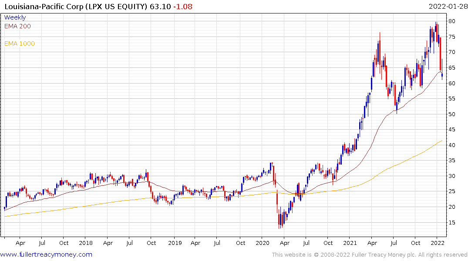Click the 30 price axis label
This screenshot has height=261, width=468.
tap(451, 176)
